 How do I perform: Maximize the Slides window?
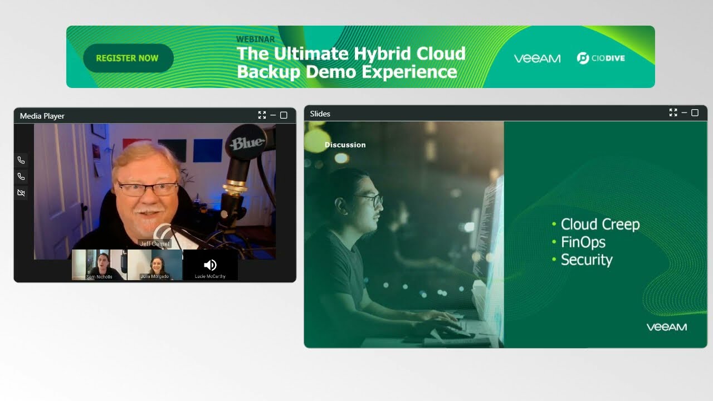click(695, 113)
